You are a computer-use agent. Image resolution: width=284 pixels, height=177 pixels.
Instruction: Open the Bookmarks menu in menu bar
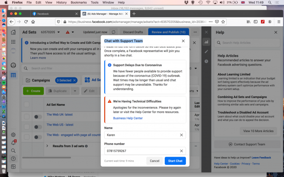79,2
